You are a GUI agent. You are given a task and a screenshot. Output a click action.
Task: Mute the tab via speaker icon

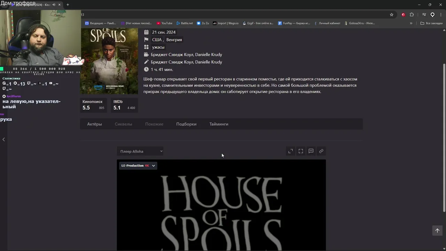(54, 5)
